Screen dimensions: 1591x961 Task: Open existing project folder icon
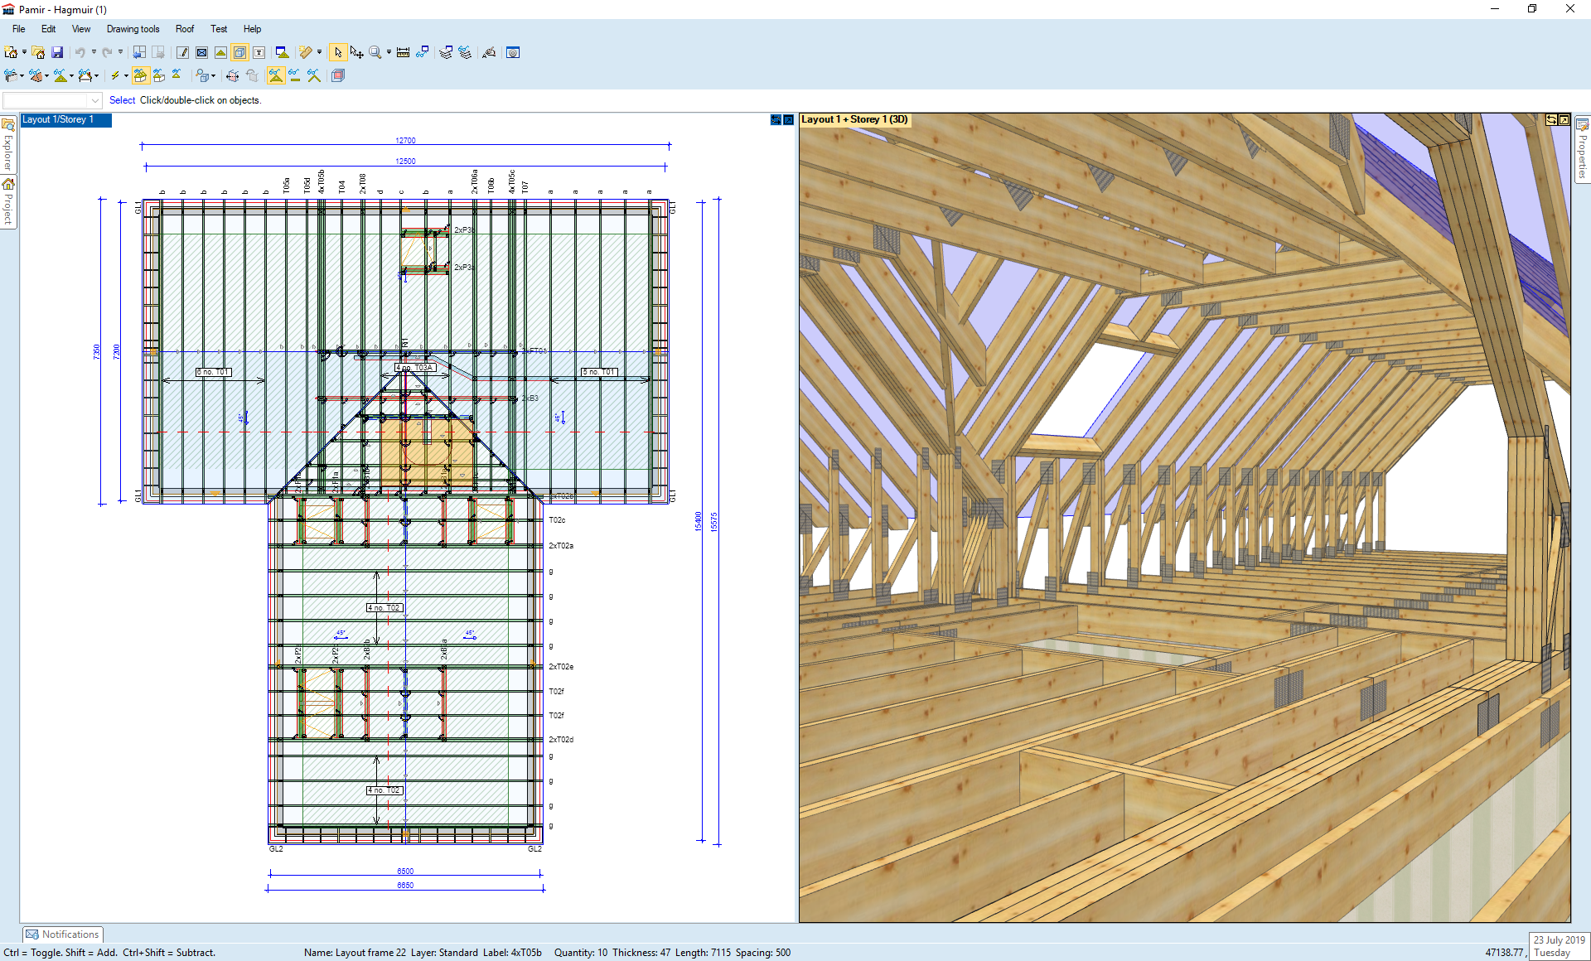(x=38, y=52)
